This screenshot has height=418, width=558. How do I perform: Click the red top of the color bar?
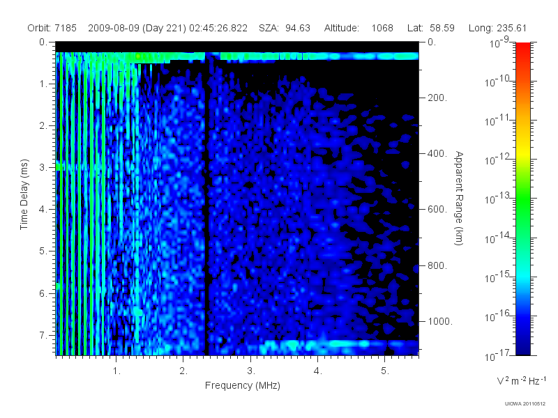tap(522, 48)
